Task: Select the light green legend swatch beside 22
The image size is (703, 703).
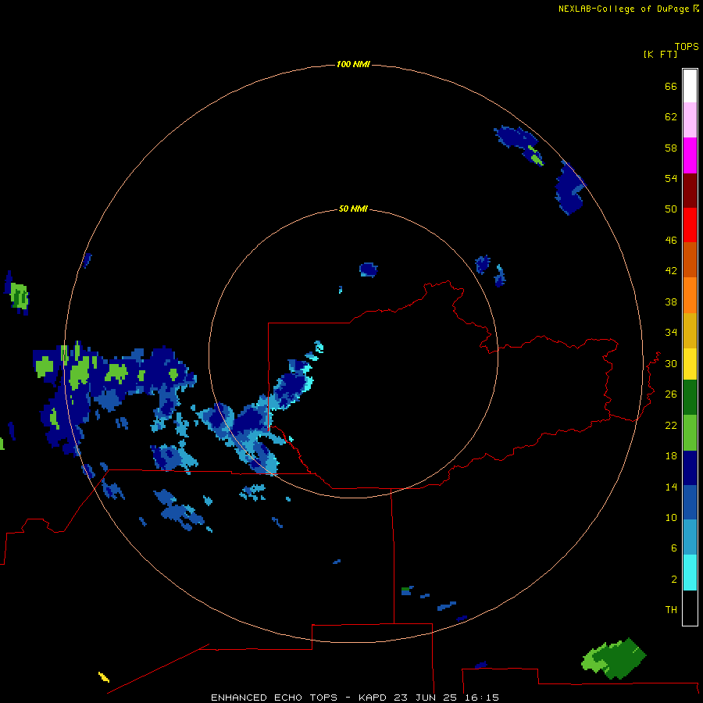Action: click(x=690, y=433)
